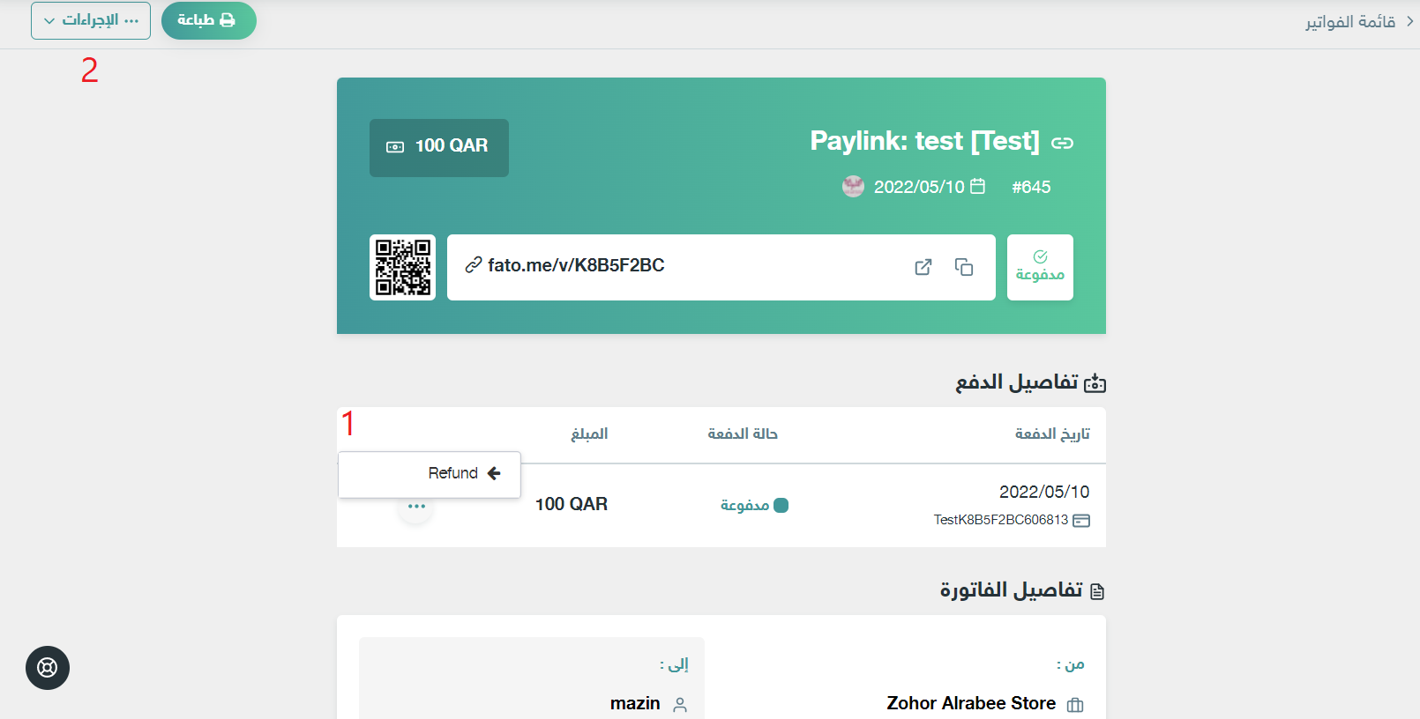Click the Zohor Alrabee Store name

971,703
